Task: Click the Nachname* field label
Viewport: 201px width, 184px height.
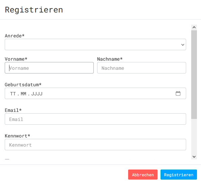Action: 110,59
